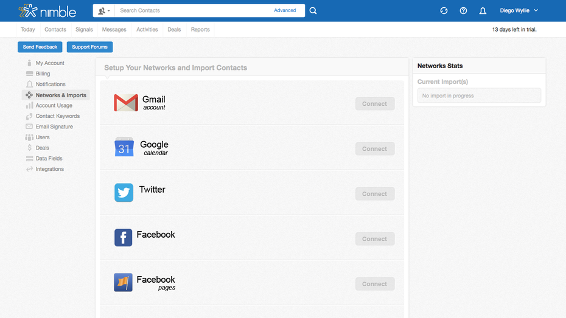The height and width of the screenshot is (318, 566).
Task: Click the Networks Stats heading
Action: coord(440,66)
